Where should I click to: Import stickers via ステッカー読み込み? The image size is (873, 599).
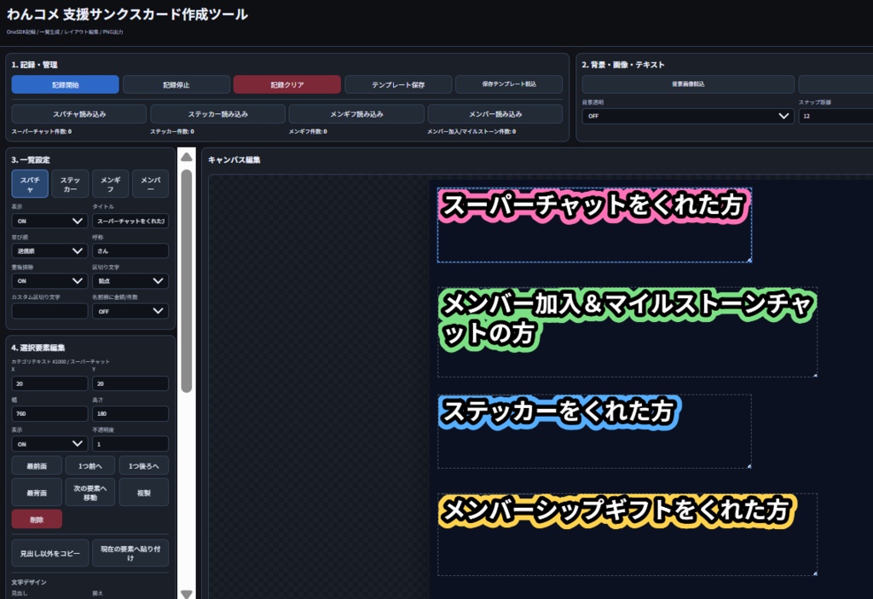[x=217, y=114]
